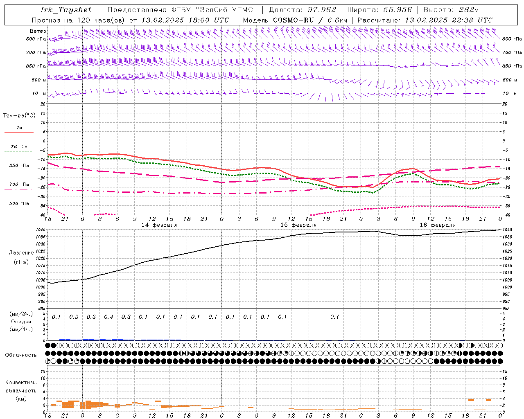Click the 850 гПа entry in the temperature legend
Viewport: 524px width, 419px height.
click(x=19, y=166)
